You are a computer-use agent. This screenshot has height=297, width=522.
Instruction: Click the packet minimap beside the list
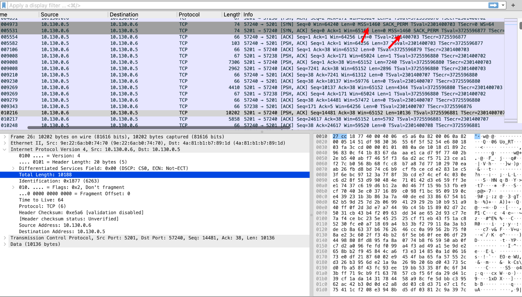[x=511, y=70]
